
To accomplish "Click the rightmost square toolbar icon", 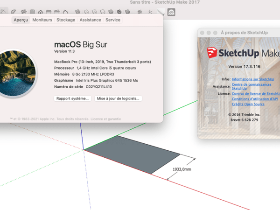I will pyautogui.click(x=171, y=12).
